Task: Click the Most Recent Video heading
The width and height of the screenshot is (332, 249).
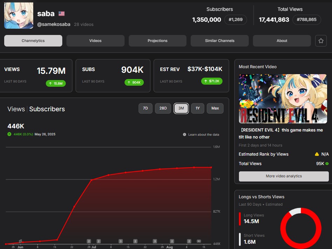Action: point(258,67)
